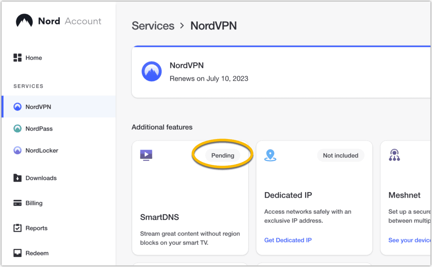Select the SmartDNS feature card title

tap(159, 217)
